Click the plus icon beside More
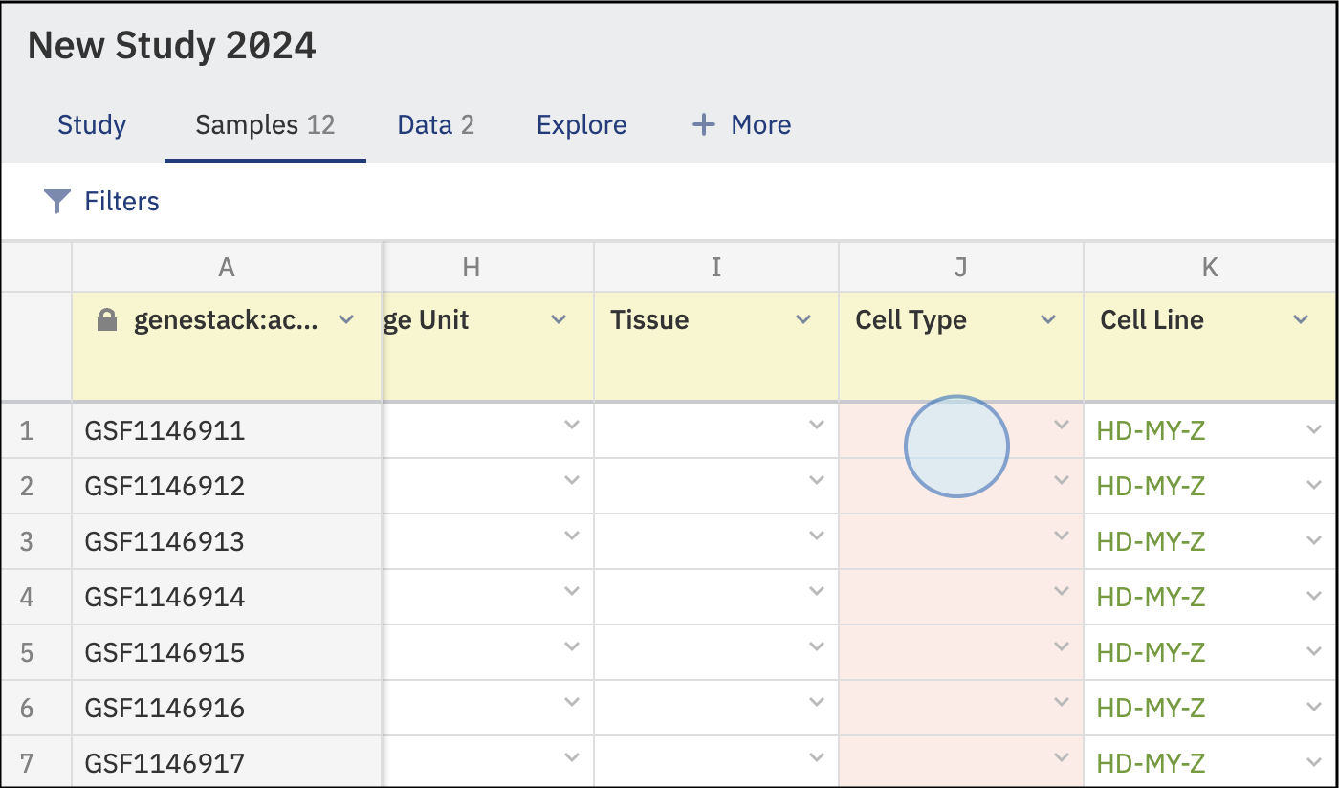1339x788 pixels. click(x=704, y=125)
